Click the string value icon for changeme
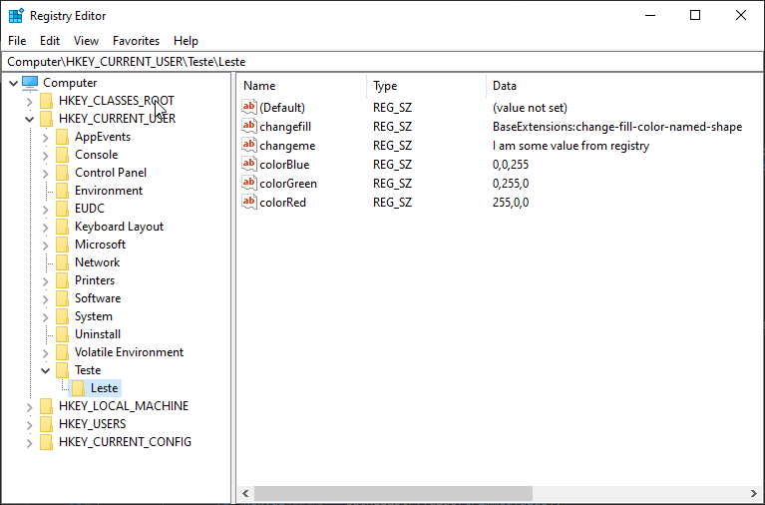 coord(249,145)
